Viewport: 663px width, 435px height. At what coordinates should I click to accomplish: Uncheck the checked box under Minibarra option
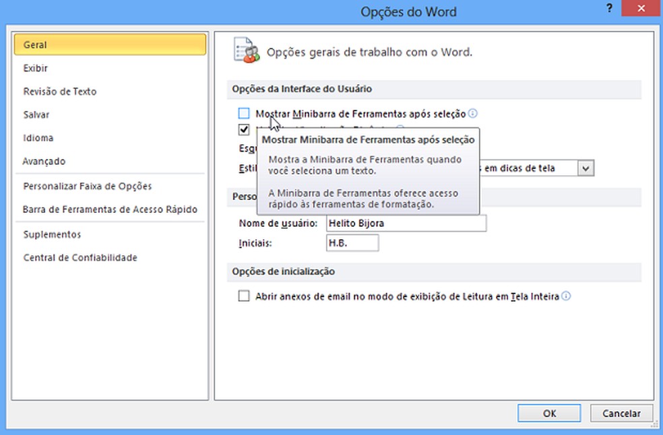(243, 129)
